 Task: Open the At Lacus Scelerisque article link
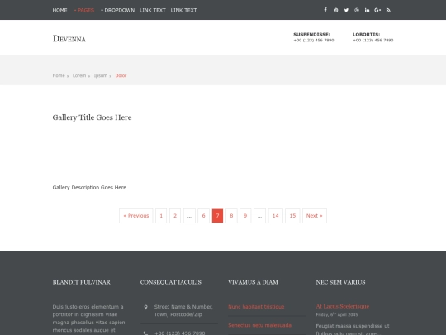click(343, 307)
